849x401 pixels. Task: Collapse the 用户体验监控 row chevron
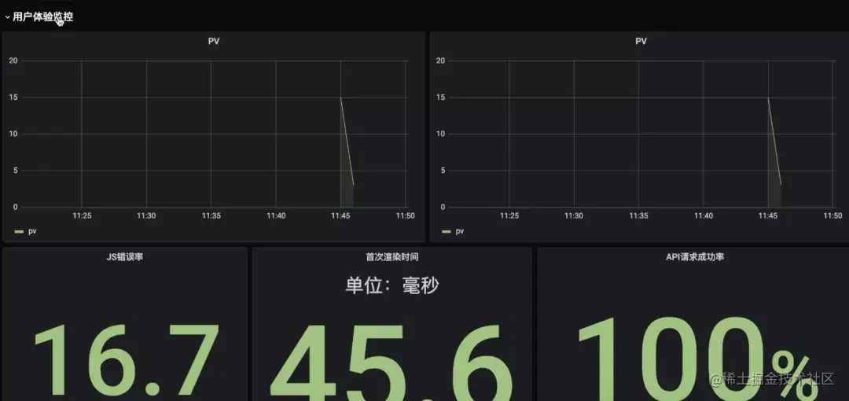(7, 17)
